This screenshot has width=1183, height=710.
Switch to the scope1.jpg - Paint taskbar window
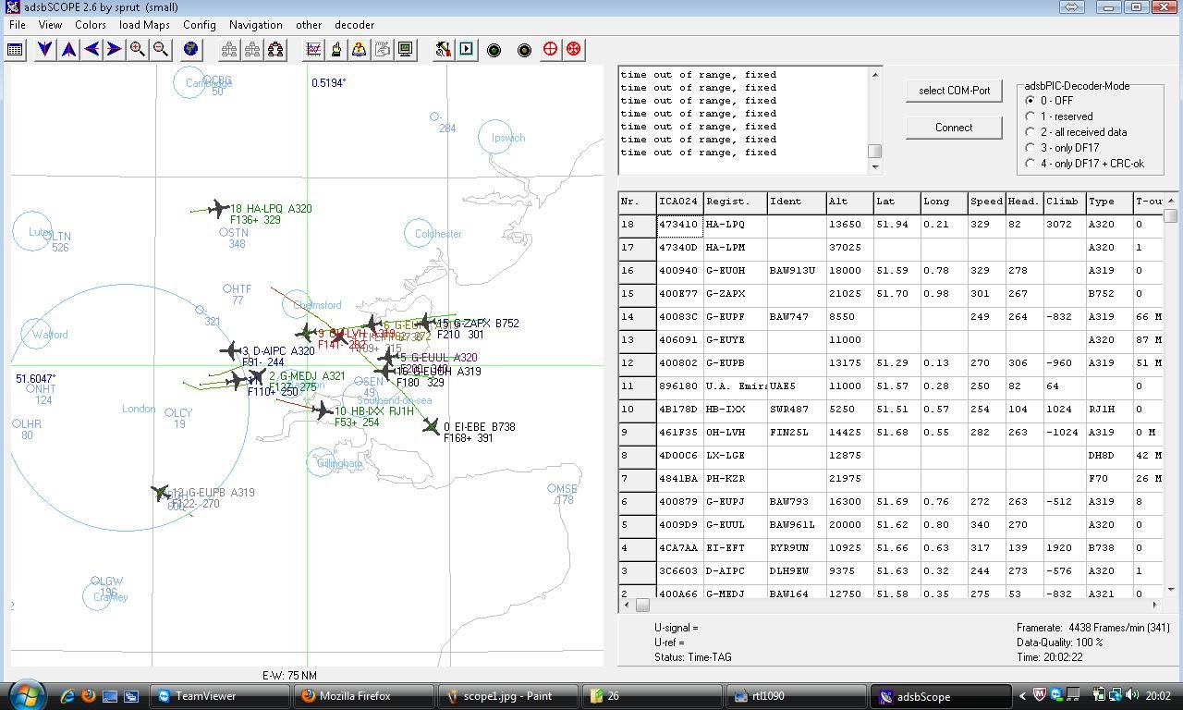click(509, 696)
